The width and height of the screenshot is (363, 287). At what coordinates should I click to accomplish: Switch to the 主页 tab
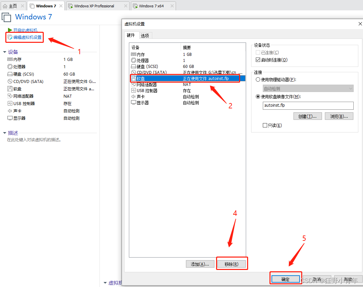tap(13, 6)
